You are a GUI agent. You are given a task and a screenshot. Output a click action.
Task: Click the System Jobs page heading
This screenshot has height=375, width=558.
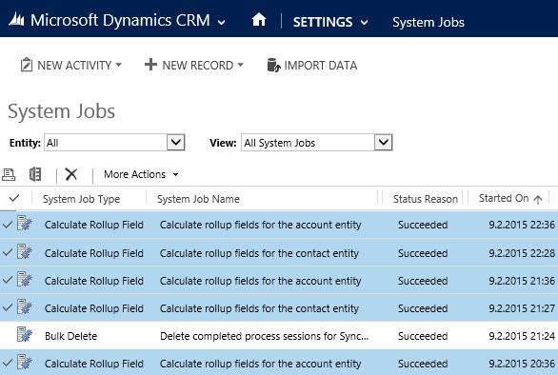[x=62, y=111]
